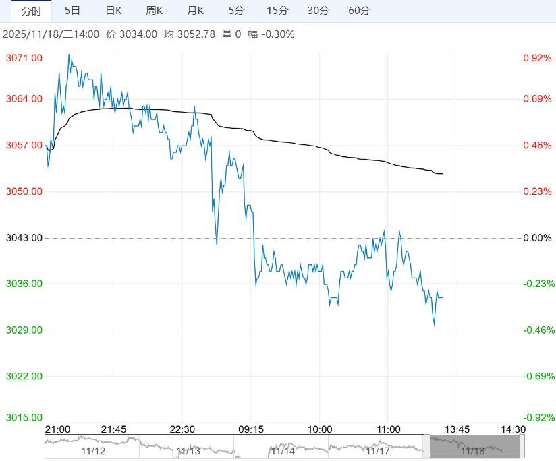This screenshot has height=461, width=556.
Task: Click the 09:15 time axis label
Action: tap(250, 429)
